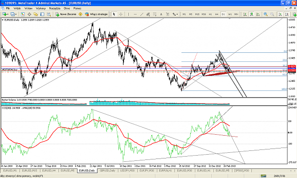The height and width of the screenshot is (178, 297).
Task: Select the horizontal line drawing tool
Action: click(135, 14)
